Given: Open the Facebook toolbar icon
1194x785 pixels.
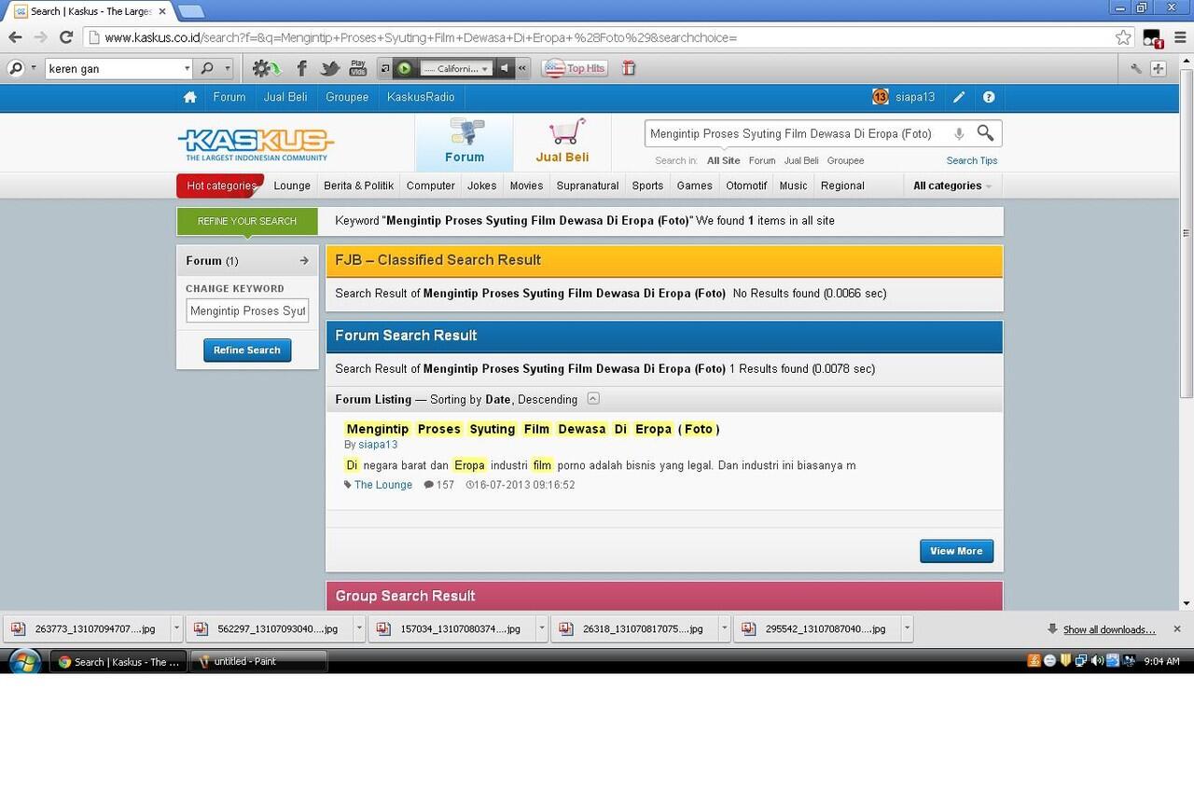Looking at the screenshot, I should (301, 68).
